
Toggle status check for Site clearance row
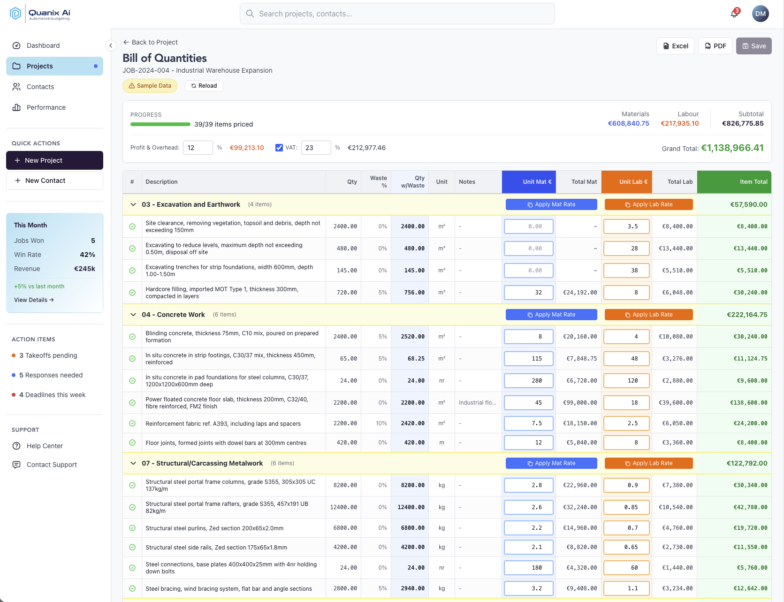tap(132, 226)
